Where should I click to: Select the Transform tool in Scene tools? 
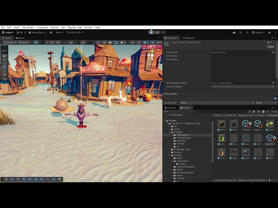point(4,75)
